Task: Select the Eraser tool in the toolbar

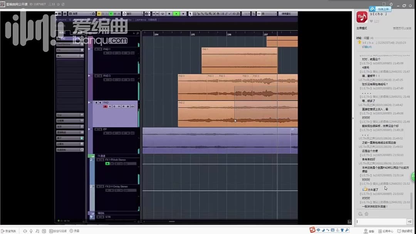Action: 206,13
